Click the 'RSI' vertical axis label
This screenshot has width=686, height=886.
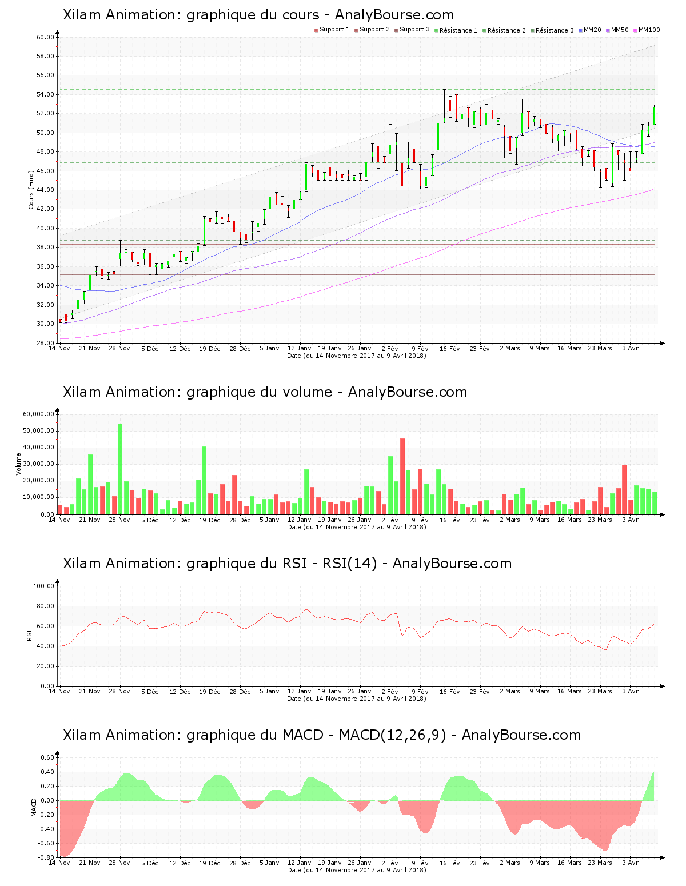[29, 635]
